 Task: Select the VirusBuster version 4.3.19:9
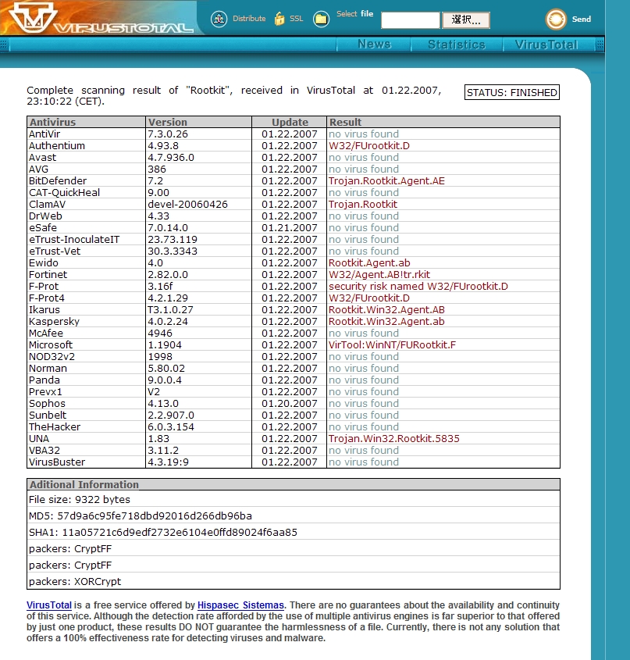(x=168, y=462)
